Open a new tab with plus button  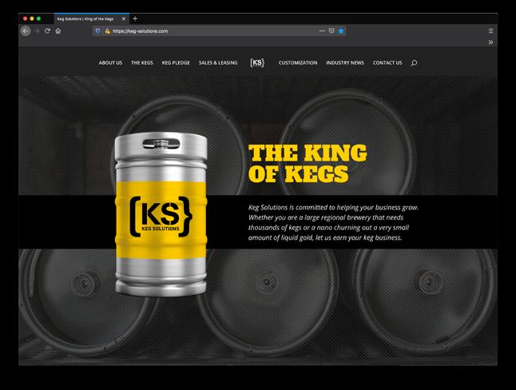135,18
